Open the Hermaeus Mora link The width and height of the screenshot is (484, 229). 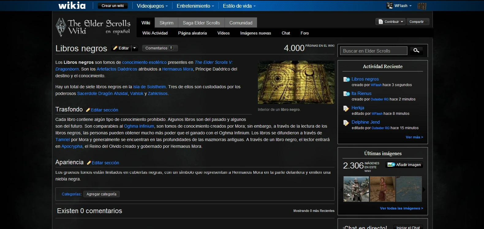coord(177,69)
